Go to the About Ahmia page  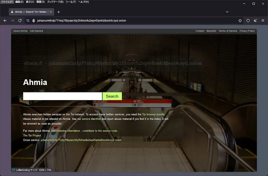click(x=20, y=31)
